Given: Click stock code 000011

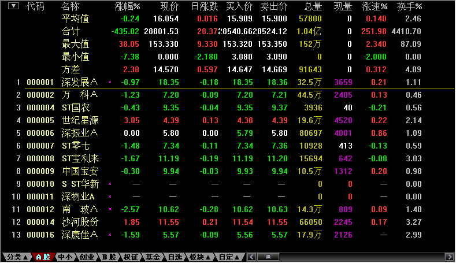Looking at the screenshot, I should pyautogui.click(x=40, y=197).
